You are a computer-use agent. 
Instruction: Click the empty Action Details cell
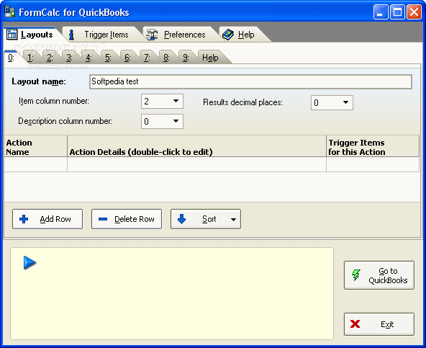coord(196,164)
